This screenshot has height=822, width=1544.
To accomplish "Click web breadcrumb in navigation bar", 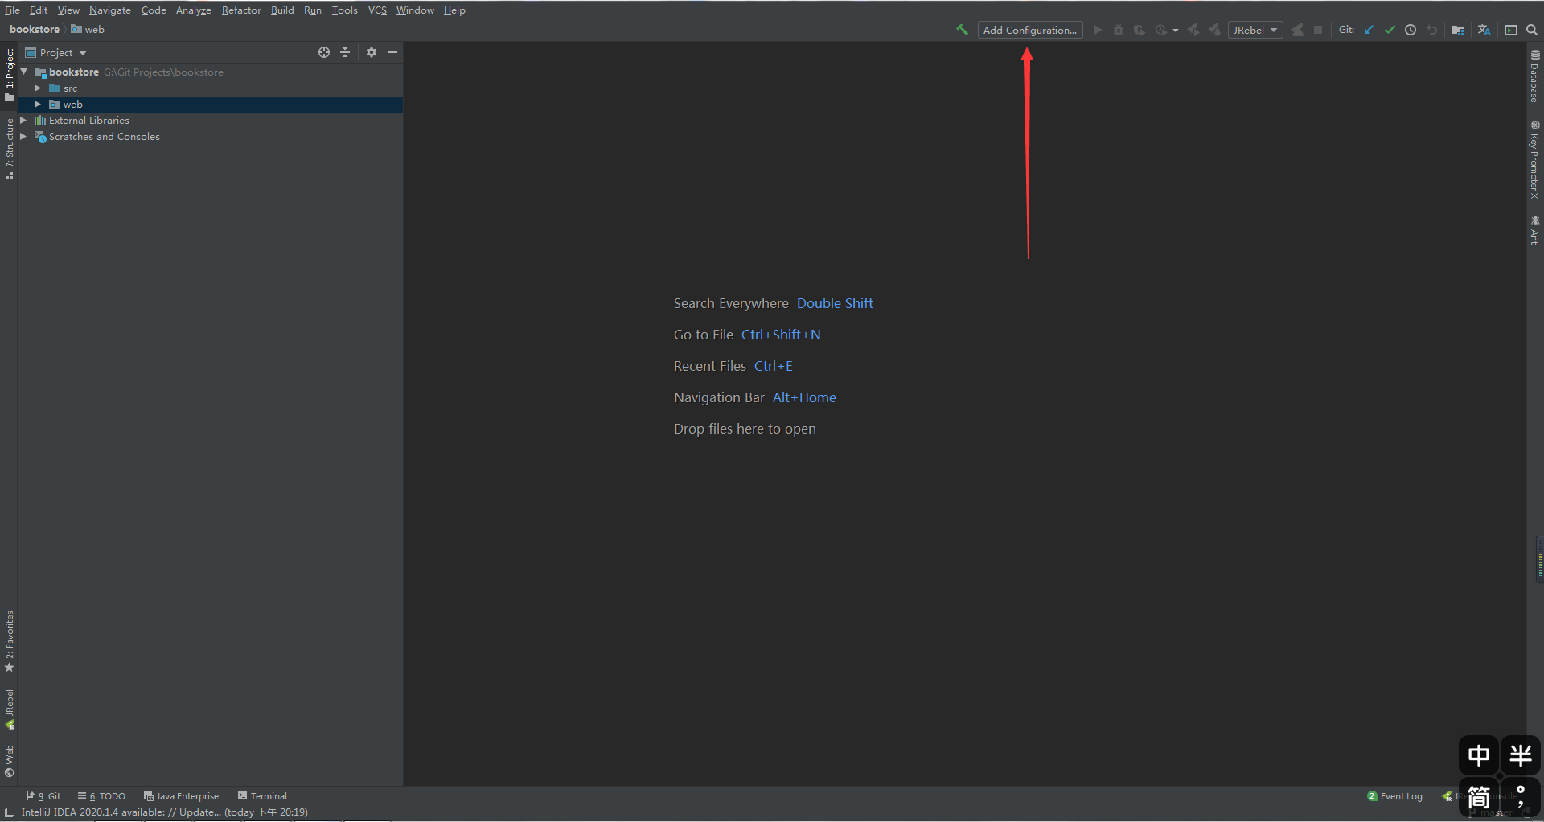I will [x=88, y=29].
